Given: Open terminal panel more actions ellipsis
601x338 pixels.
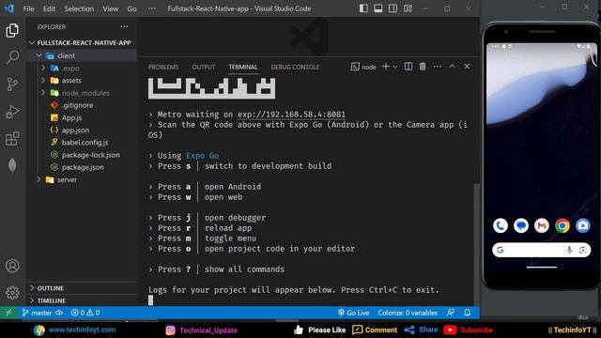Looking at the screenshot, I should coord(438,67).
